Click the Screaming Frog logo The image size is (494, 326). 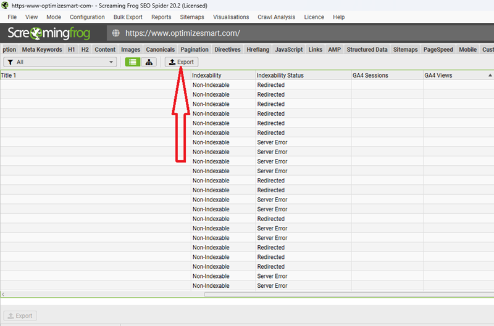49,33
